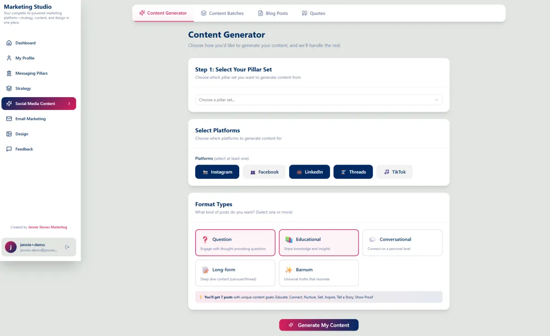The image size is (550, 336).
Task: Select the Barnum format card
Action: [319, 273]
